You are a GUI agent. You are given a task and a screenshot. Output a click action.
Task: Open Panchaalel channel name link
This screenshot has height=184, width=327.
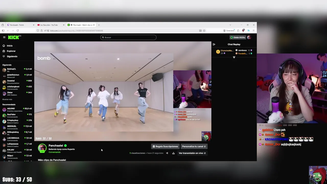[x=56, y=146]
